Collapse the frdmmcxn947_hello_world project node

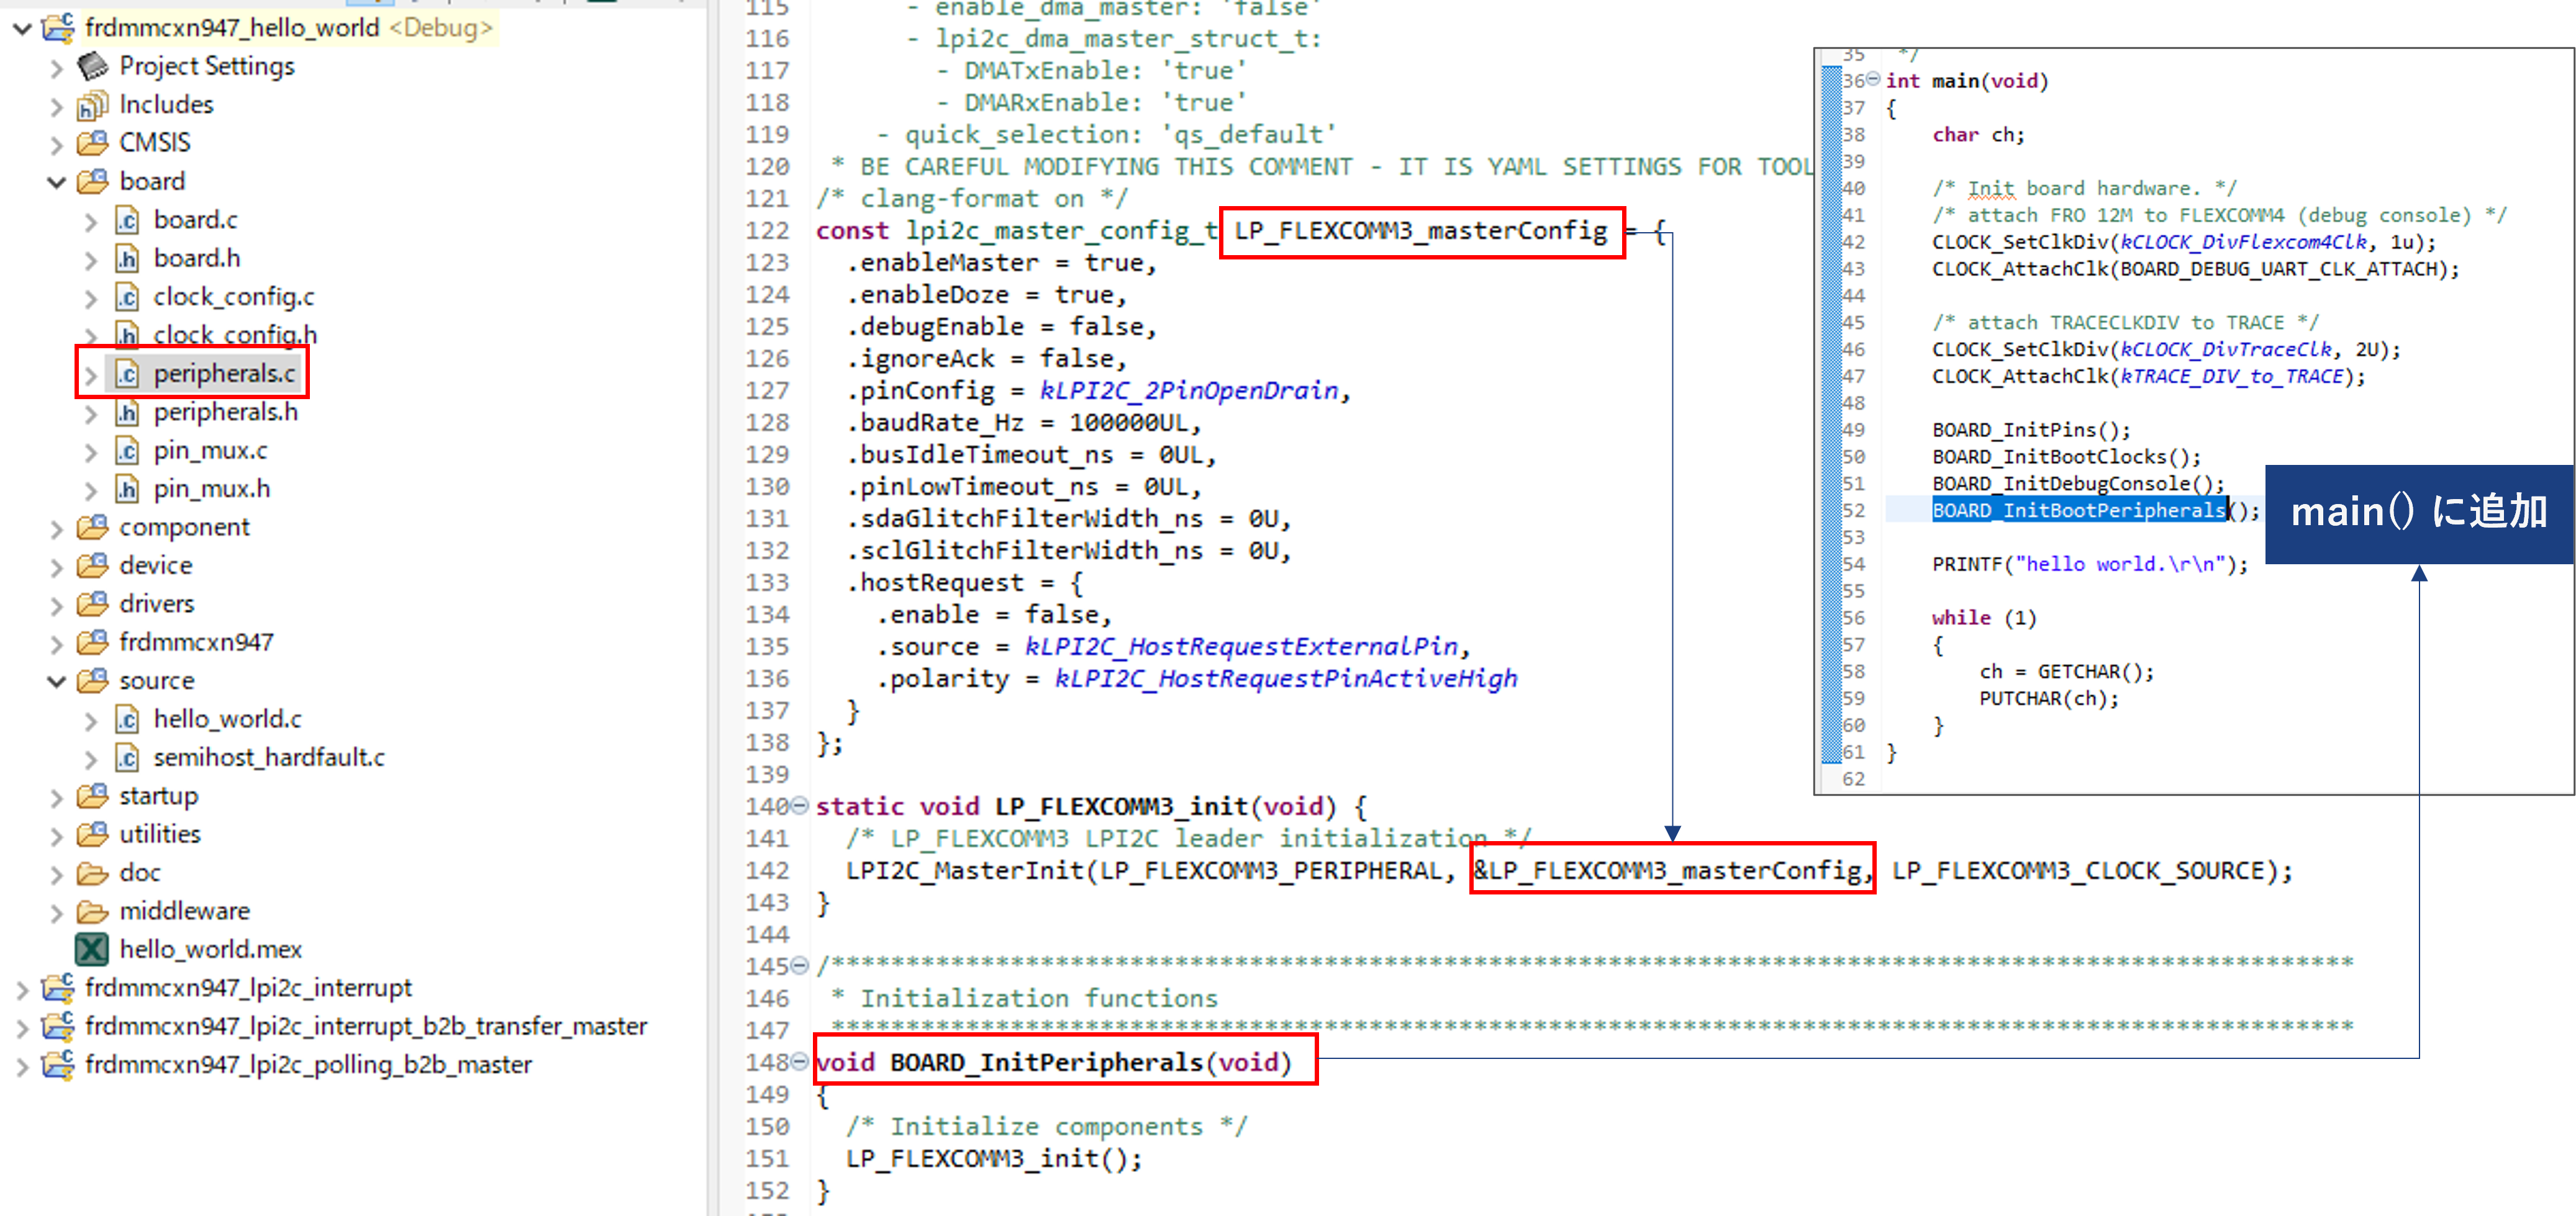[22, 28]
